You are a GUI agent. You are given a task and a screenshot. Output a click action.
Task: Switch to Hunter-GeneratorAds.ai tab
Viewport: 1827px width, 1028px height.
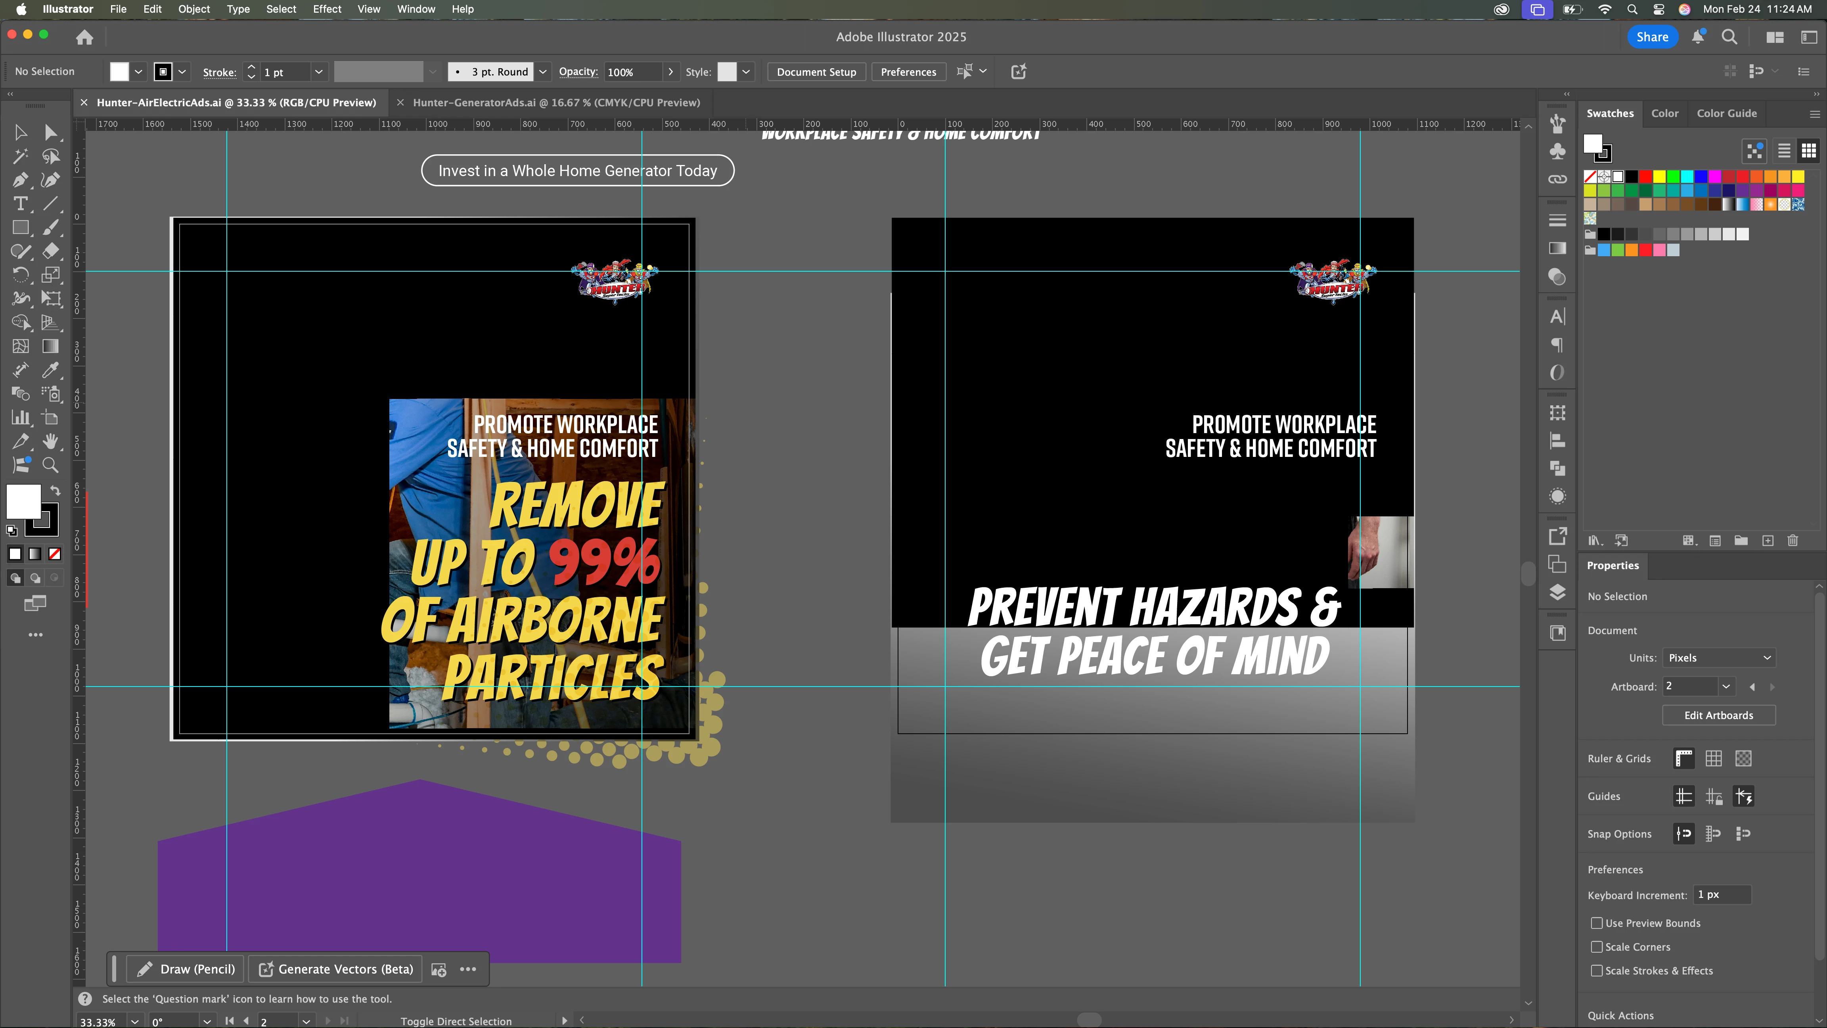[556, 102]
